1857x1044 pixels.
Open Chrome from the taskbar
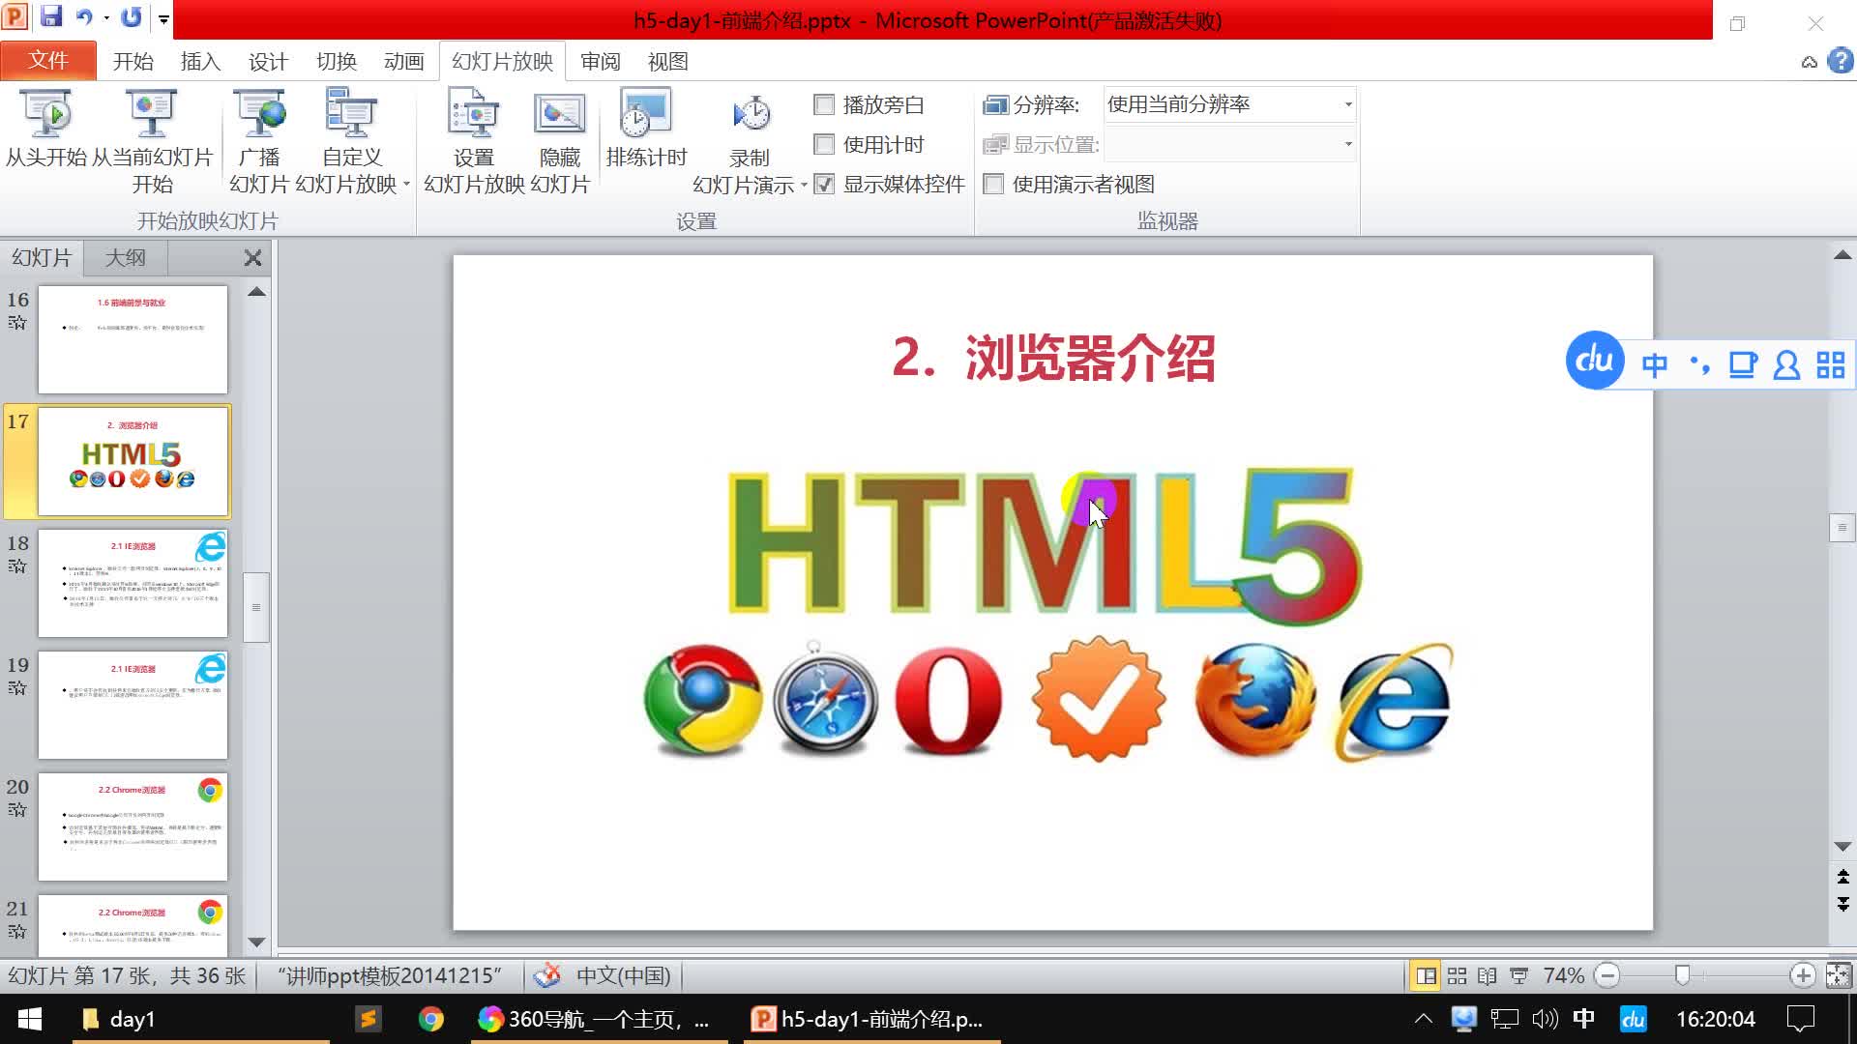pyautogui.click(x=431, y=1019)
